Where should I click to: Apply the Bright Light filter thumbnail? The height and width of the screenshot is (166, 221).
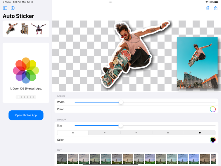point(172,159)
